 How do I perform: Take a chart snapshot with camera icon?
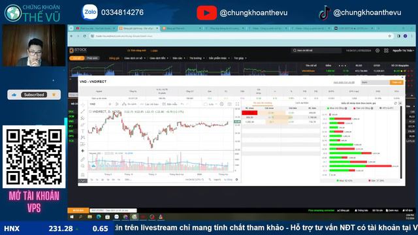point(229,104)
